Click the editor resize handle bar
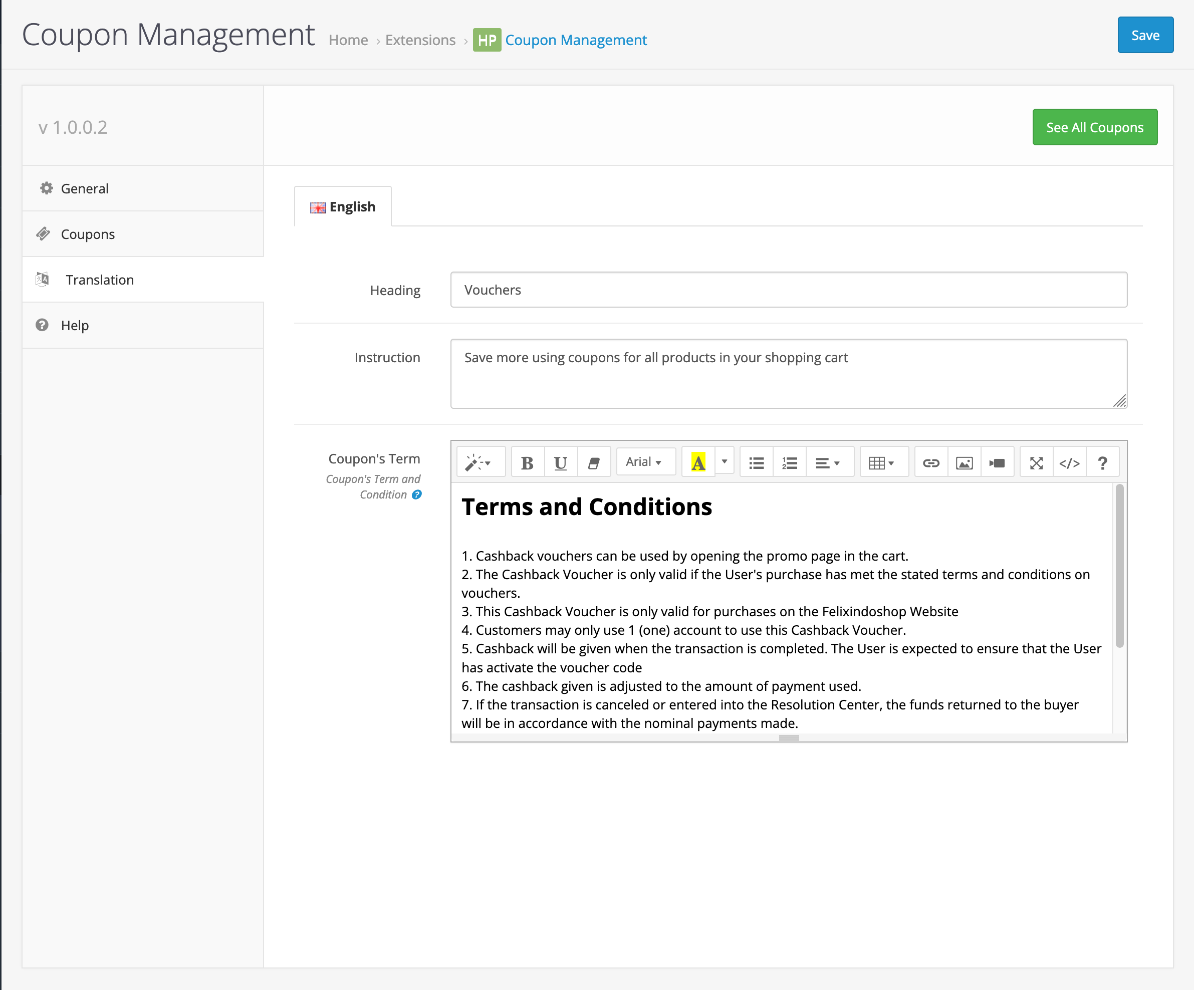The height and width of the screenshot is (990, 1194). [789, 737]
